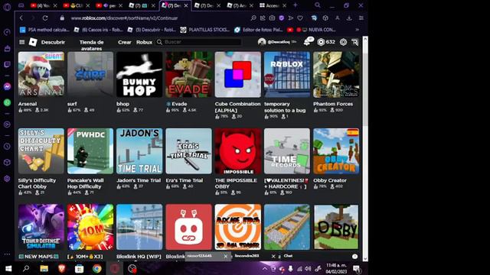
Task: Open GX Control speedometer in the sidebar
Action: coord(7,32)
